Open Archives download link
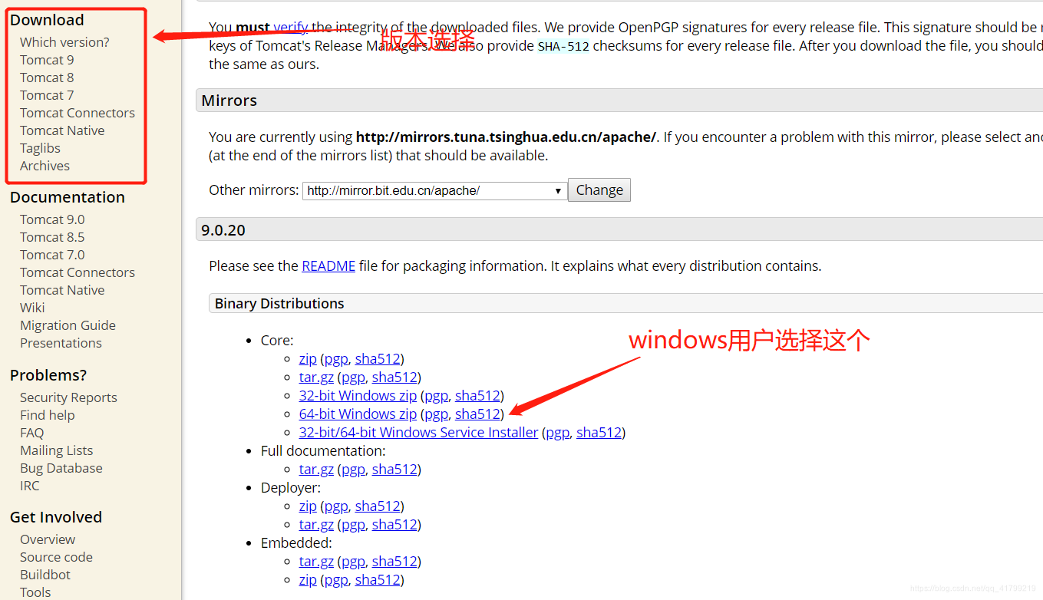The image size is (1043, 600). click(x=45, y=166)
